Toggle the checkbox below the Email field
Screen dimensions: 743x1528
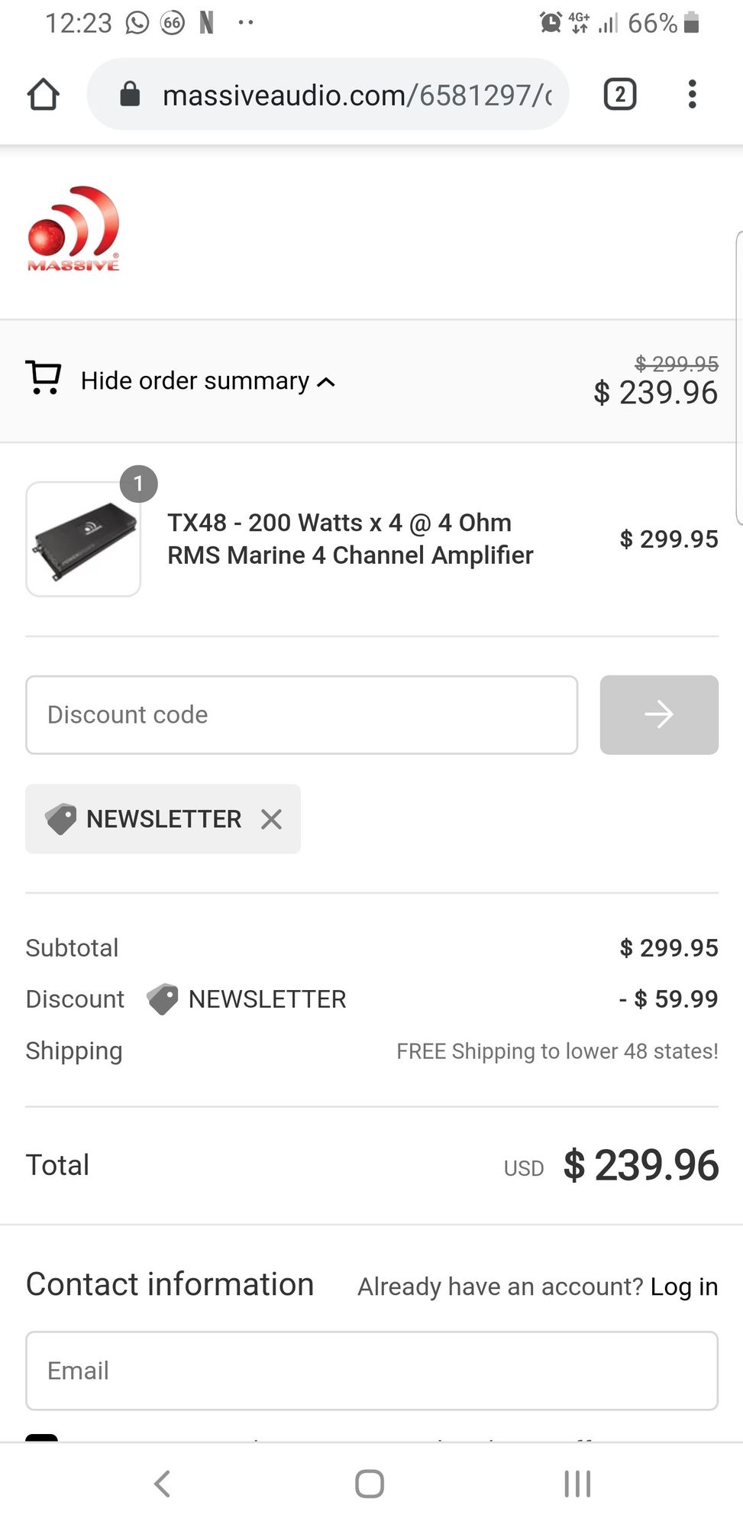pyautogui.click(x=41, y=1438)
